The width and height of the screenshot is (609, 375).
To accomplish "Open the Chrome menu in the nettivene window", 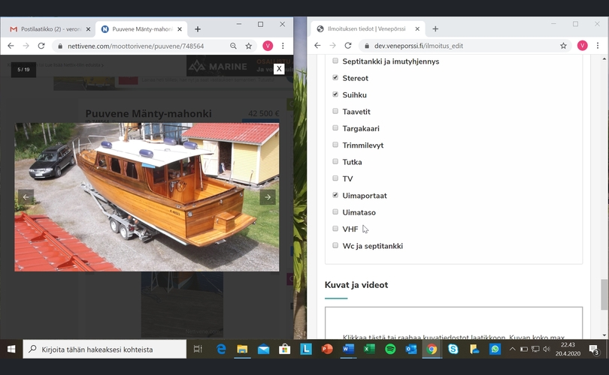I will (283, 46).
